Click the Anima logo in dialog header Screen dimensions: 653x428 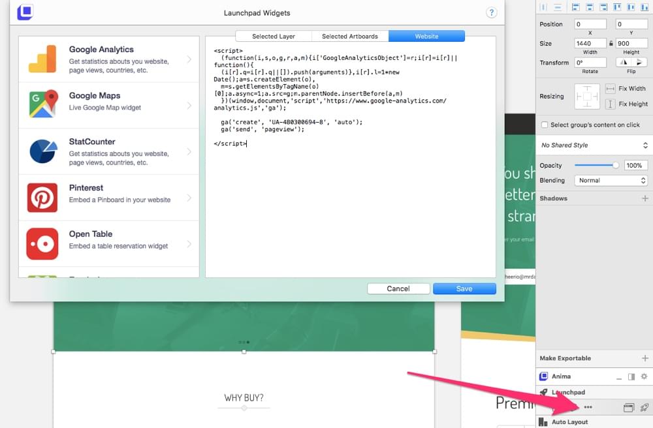25,12
